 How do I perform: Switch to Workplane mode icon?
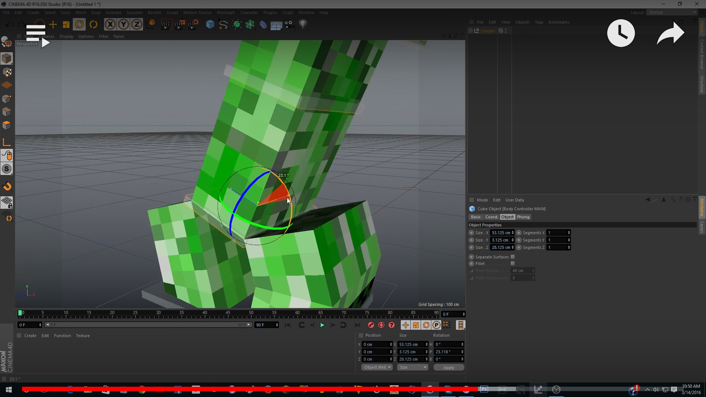point(7,85)
